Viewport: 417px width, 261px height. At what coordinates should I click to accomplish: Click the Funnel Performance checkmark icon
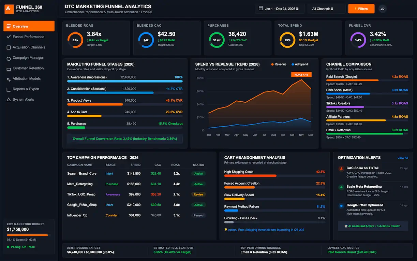pyautogui.click(x=9, y=37)
